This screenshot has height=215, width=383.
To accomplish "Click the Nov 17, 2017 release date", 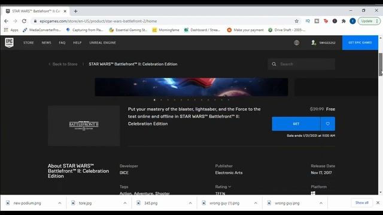I will pos(321,173).
